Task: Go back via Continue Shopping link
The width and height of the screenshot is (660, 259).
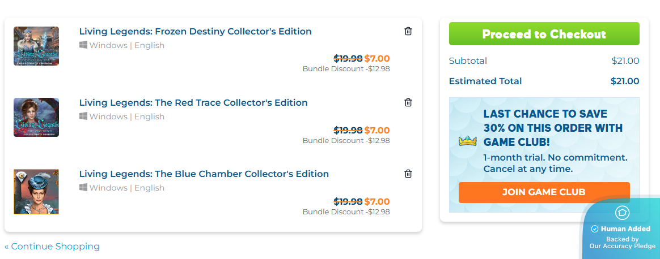Action: point(52,247)
